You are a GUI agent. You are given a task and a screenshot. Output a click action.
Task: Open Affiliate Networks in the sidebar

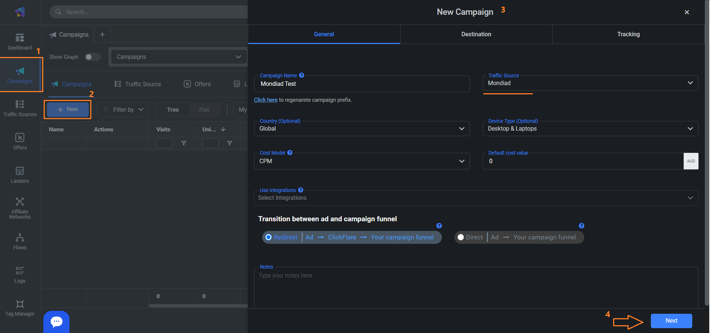click(x=20, y=208)
